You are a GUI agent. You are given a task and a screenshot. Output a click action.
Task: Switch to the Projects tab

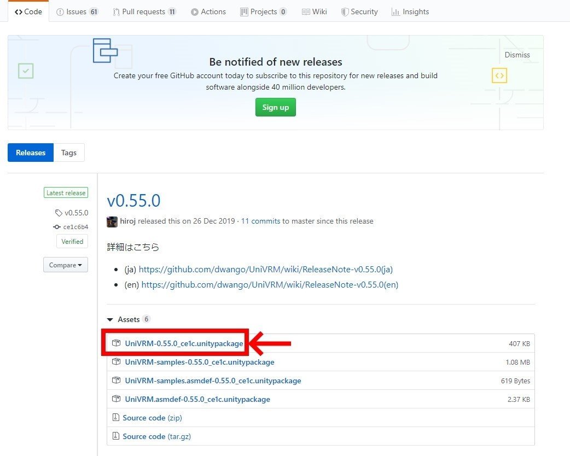pyautogui.click(x=263, y=11)
